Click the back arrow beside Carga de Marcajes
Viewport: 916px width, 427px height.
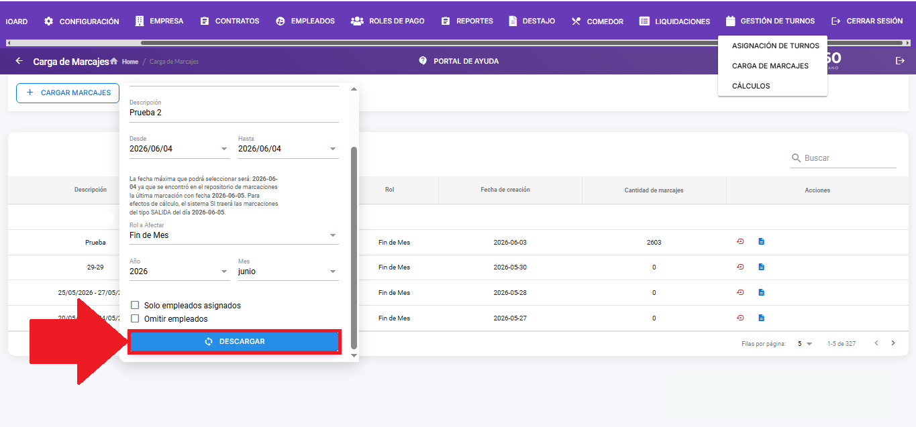point(19,61)
